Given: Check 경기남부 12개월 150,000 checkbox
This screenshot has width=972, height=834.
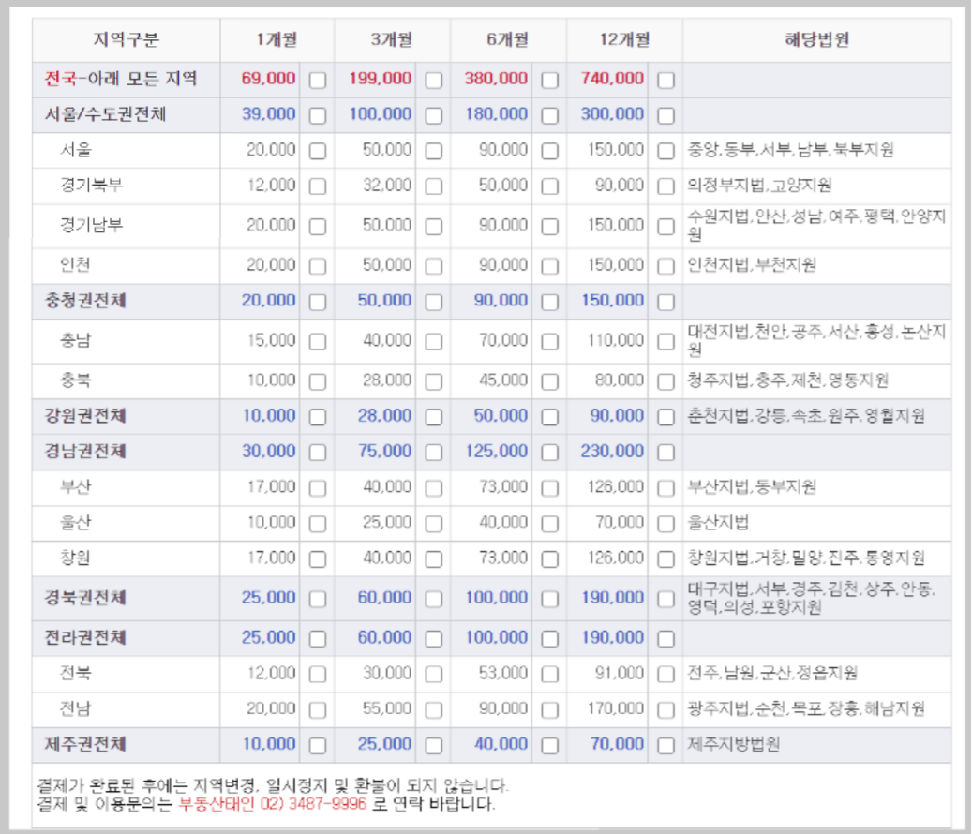Looking at the screenshot, I should coord(665,226).
